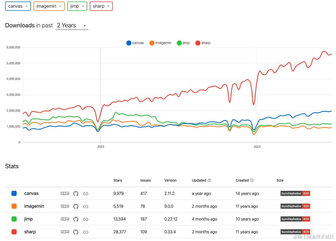Open npm page for jimp

[x=65, y=219]
